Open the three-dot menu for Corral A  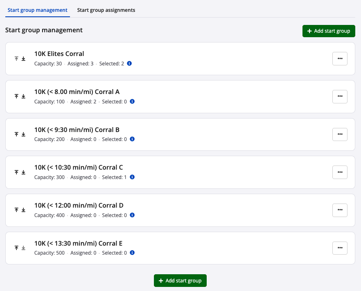tap(340, 96)
